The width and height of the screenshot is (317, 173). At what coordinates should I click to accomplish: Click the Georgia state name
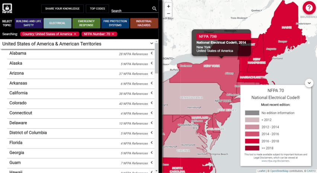pyautogui.click(x=17, y=153)
